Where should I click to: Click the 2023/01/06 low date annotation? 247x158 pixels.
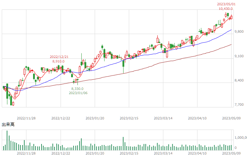coord(78,93)
